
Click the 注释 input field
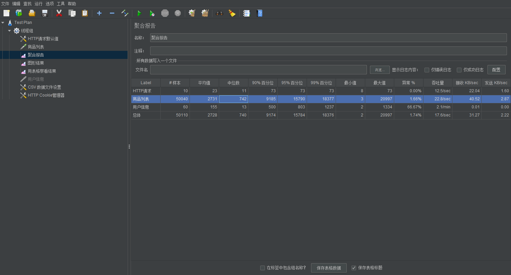[328, 51]
